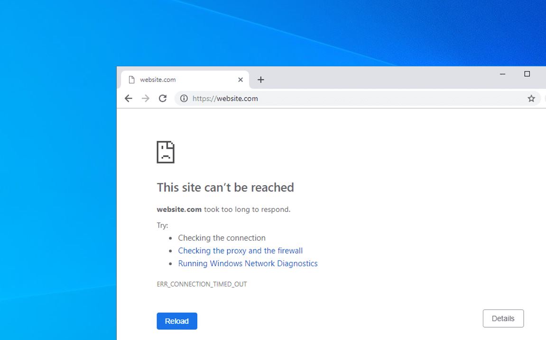Bookmark this page with the star icon

click(531, 98)
